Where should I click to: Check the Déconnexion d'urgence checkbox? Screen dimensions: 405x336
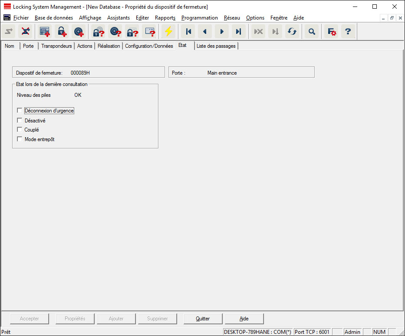click(20, 111)
